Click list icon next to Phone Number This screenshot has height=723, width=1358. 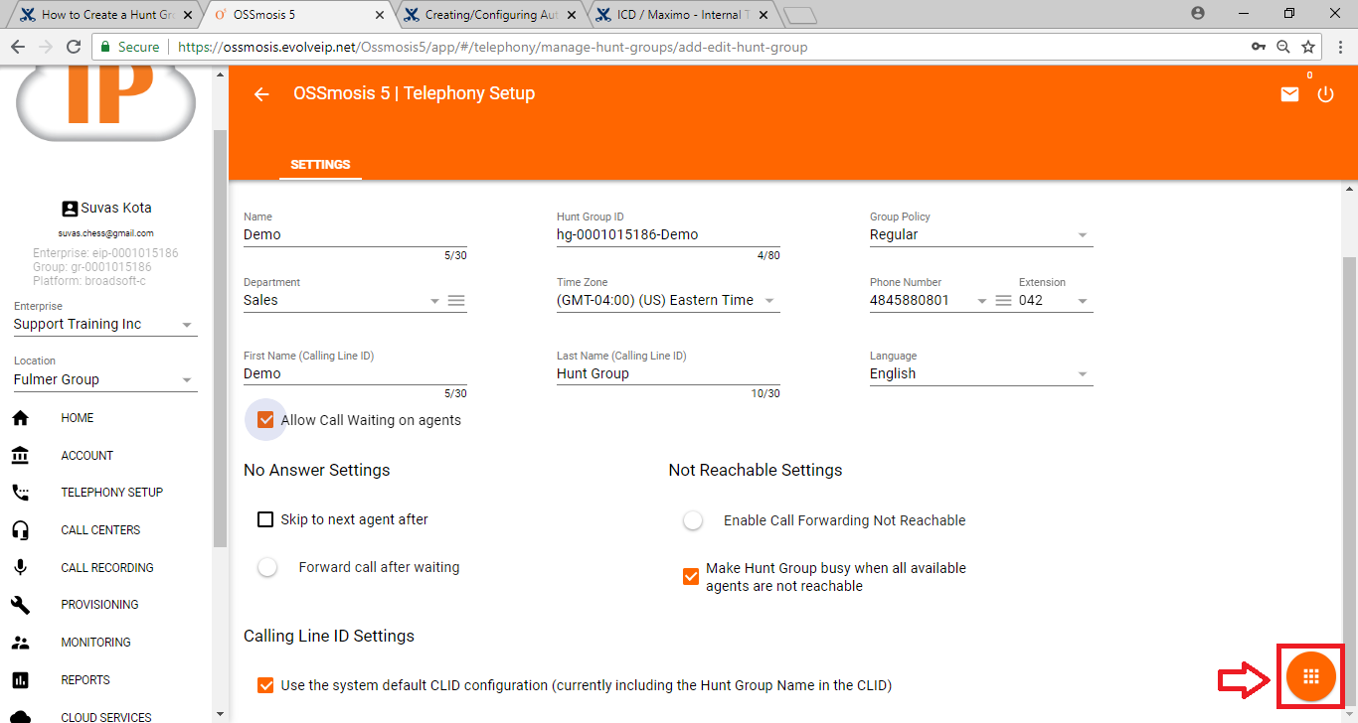[1003, 301]
